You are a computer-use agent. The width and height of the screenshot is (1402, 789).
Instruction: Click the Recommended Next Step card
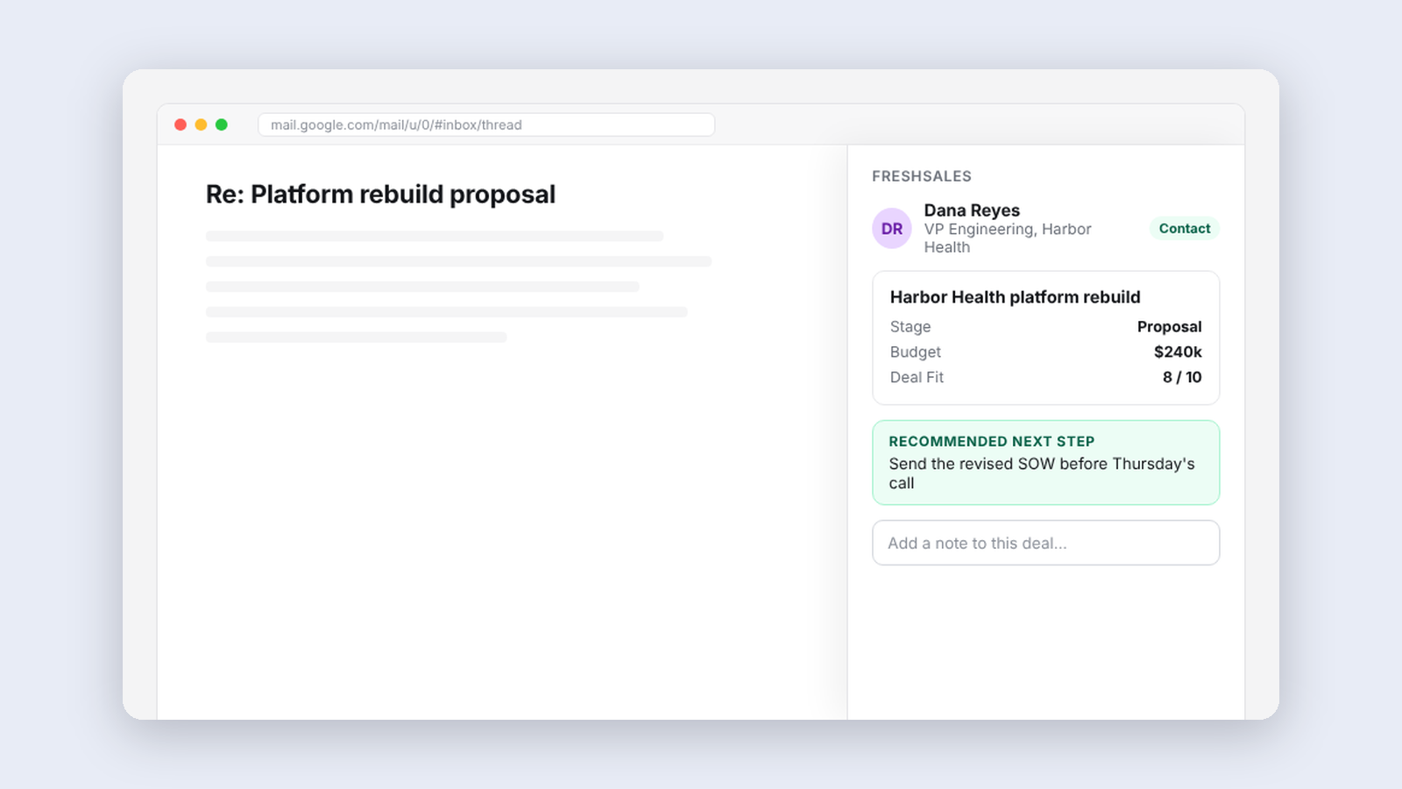pyautogui.click(x=1045, y=463)
